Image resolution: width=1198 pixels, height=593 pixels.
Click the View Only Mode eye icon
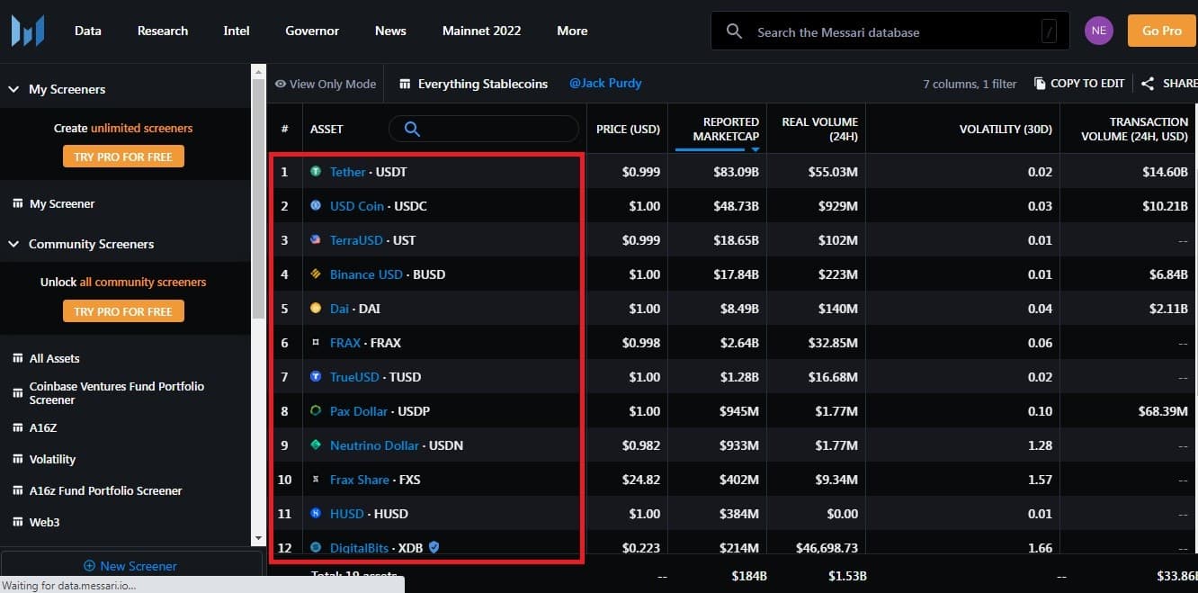(x=281, y=84)
